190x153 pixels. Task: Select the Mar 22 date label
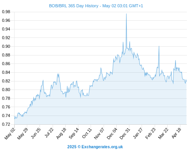click(163, 133)
